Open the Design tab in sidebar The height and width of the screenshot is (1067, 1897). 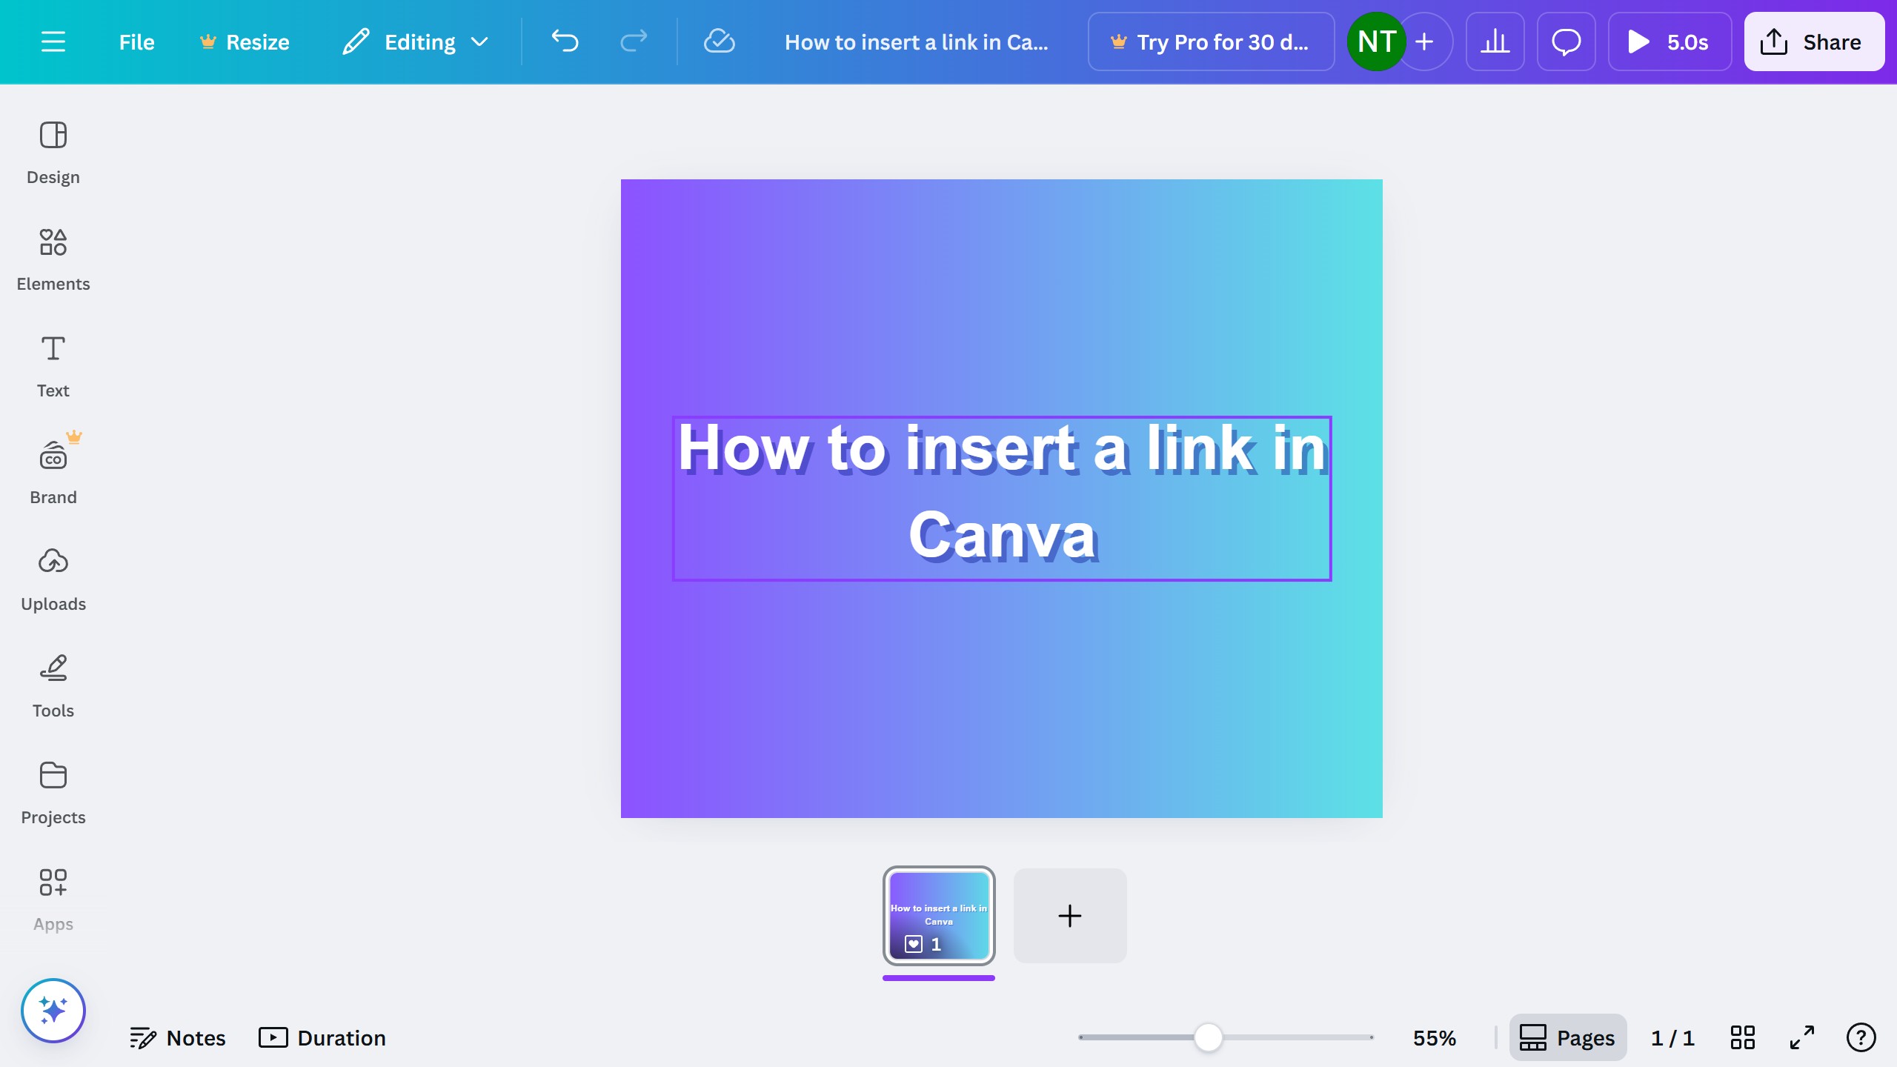coord(53,153)
